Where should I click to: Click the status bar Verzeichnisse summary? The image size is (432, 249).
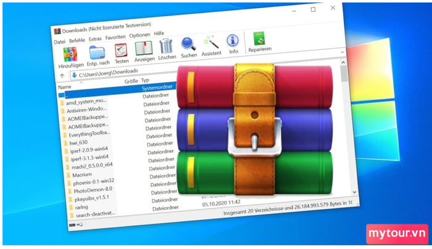point(288,208)
